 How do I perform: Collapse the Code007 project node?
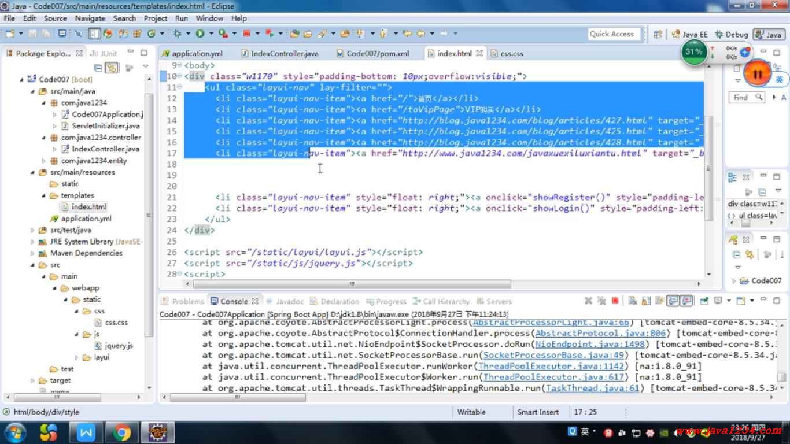coord(23,80)
